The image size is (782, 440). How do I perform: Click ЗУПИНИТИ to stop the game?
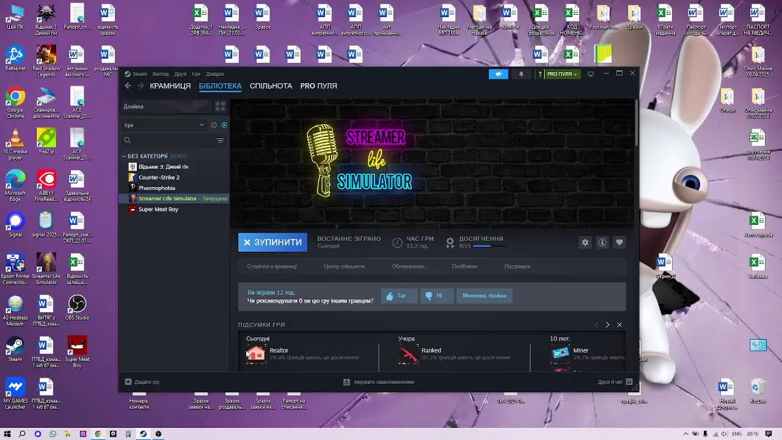click(x=273, y=243)
